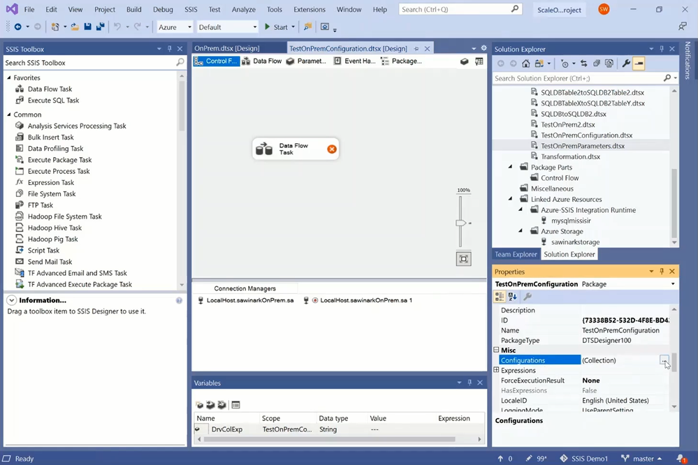
Task: Click the Fit to window icon under zoom slider
Action: [463, 258]
